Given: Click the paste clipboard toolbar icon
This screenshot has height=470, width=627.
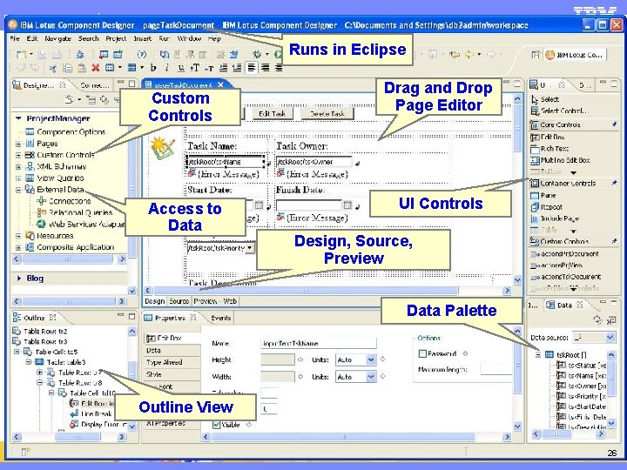Looking at the screenshot, I should 82,68.
